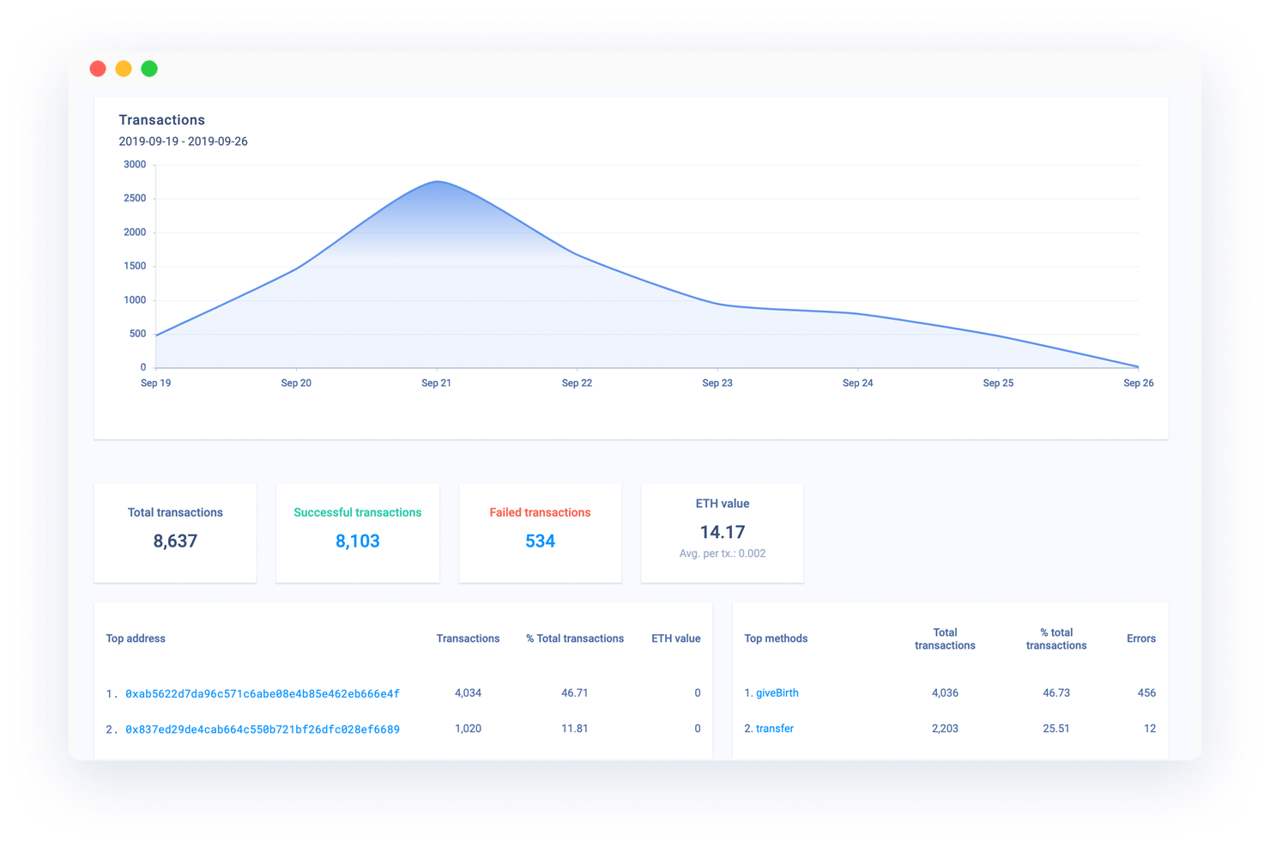Select the Errors column header
This screenshot has width=1270, height=846.
click(1140, 638)
